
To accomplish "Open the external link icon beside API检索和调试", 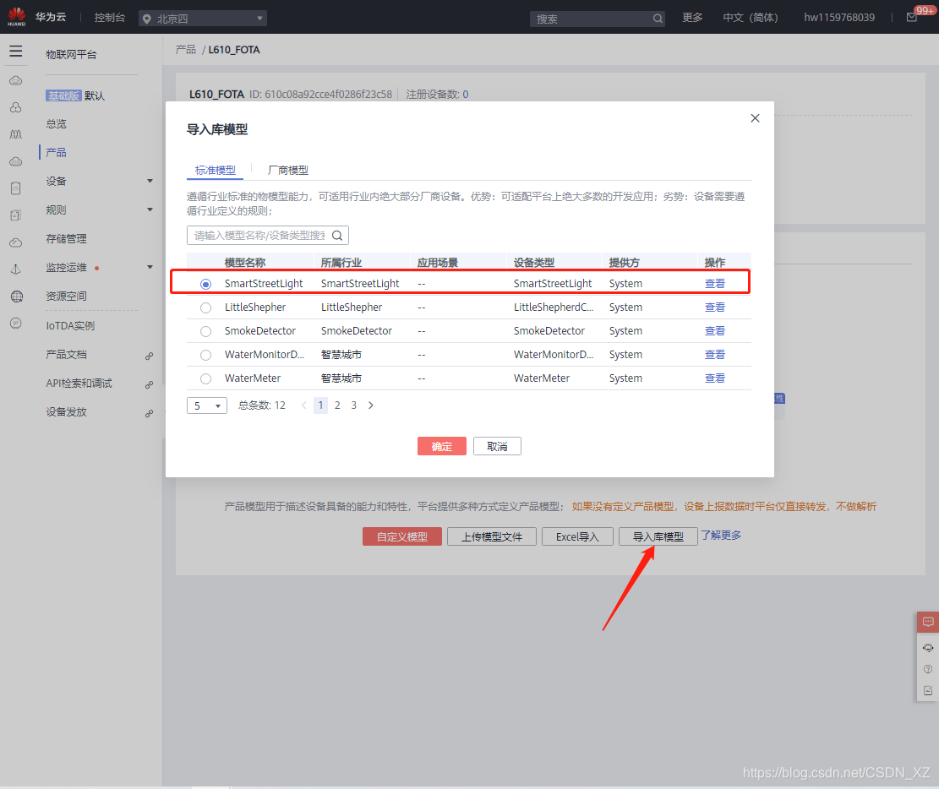I will pyautogui.click(x=149, y=385).
